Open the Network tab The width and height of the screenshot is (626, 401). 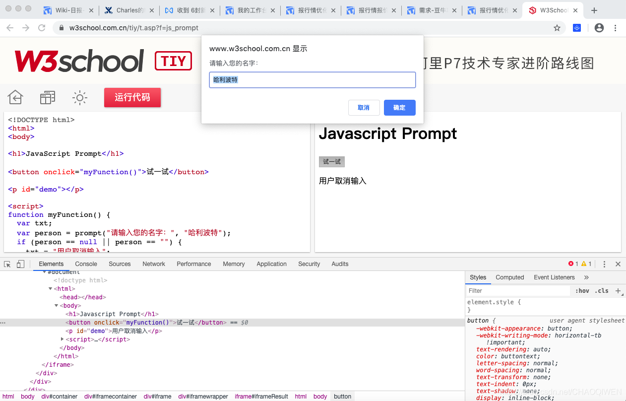click(154, 264)
